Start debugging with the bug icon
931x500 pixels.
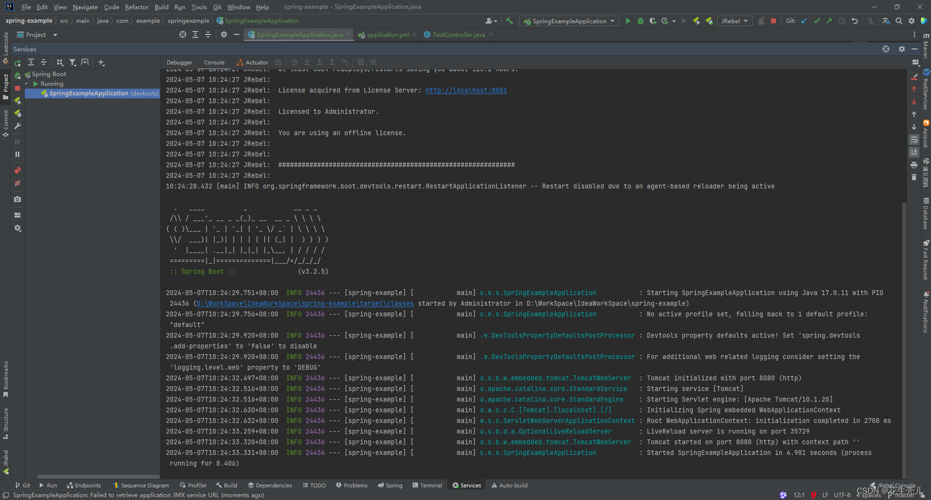[x=640, y=21]
